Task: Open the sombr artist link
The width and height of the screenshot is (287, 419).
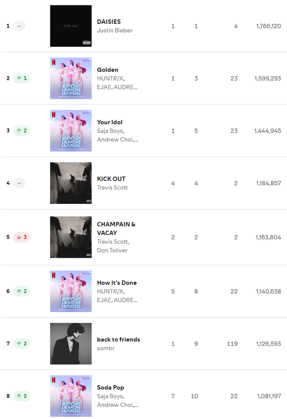Action: pyautogui.click(x=106, y=348)
